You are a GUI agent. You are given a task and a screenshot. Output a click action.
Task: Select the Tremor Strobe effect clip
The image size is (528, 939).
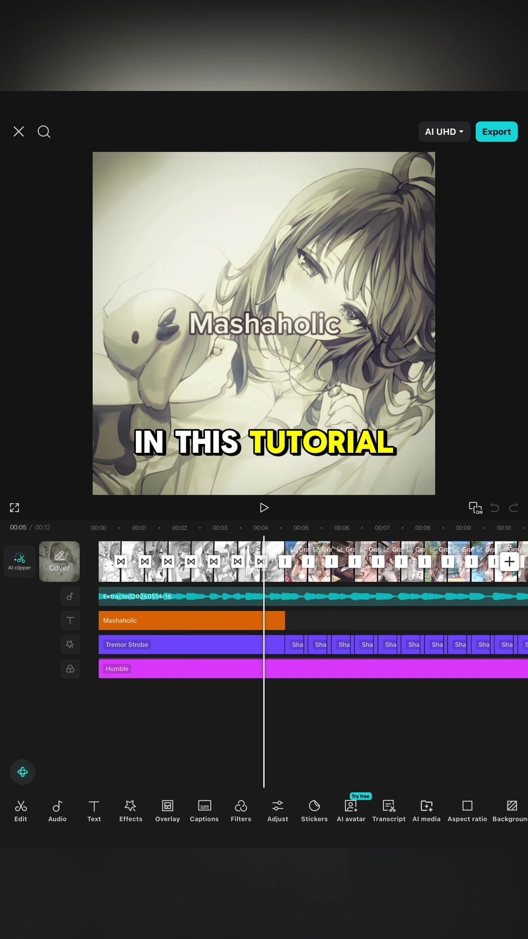coord(192,645)
